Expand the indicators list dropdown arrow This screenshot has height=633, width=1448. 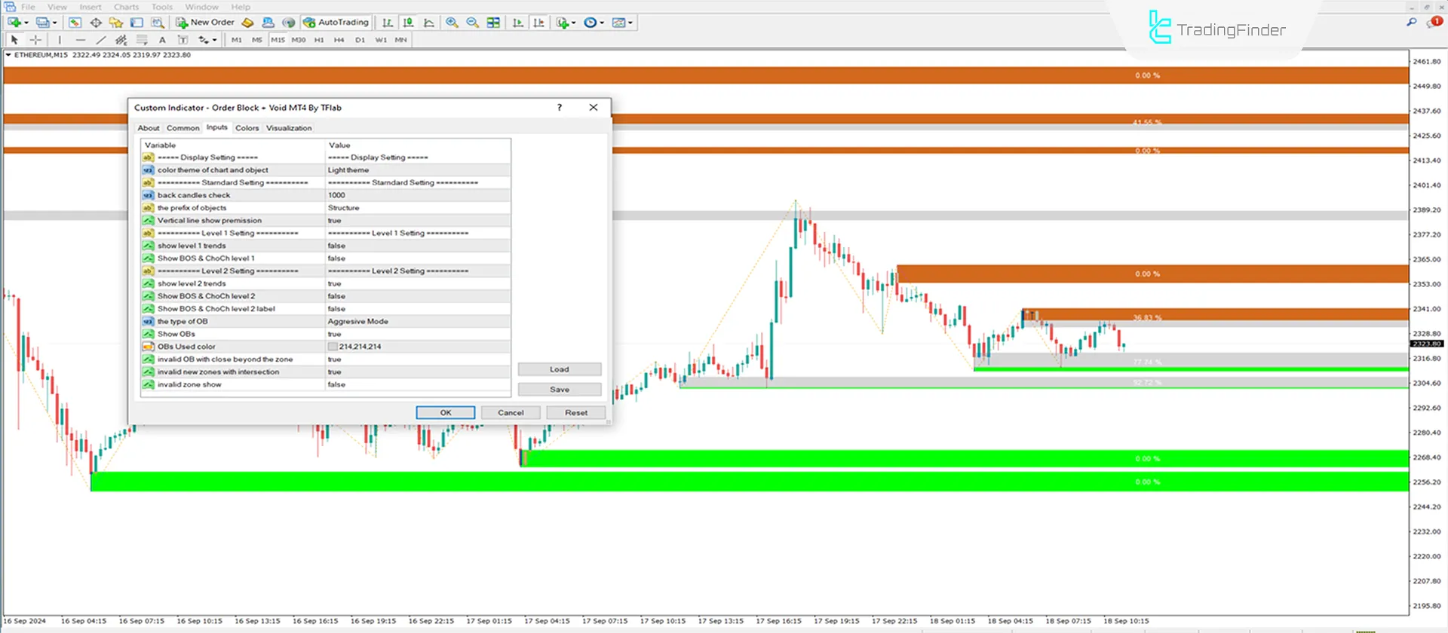(x=574, y=23)
